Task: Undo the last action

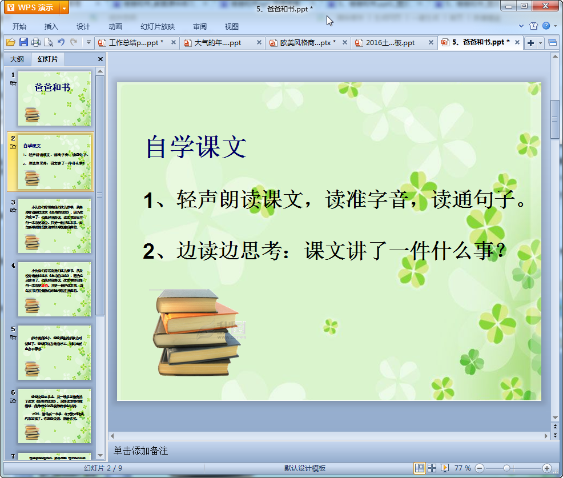Action: (61, 42)
